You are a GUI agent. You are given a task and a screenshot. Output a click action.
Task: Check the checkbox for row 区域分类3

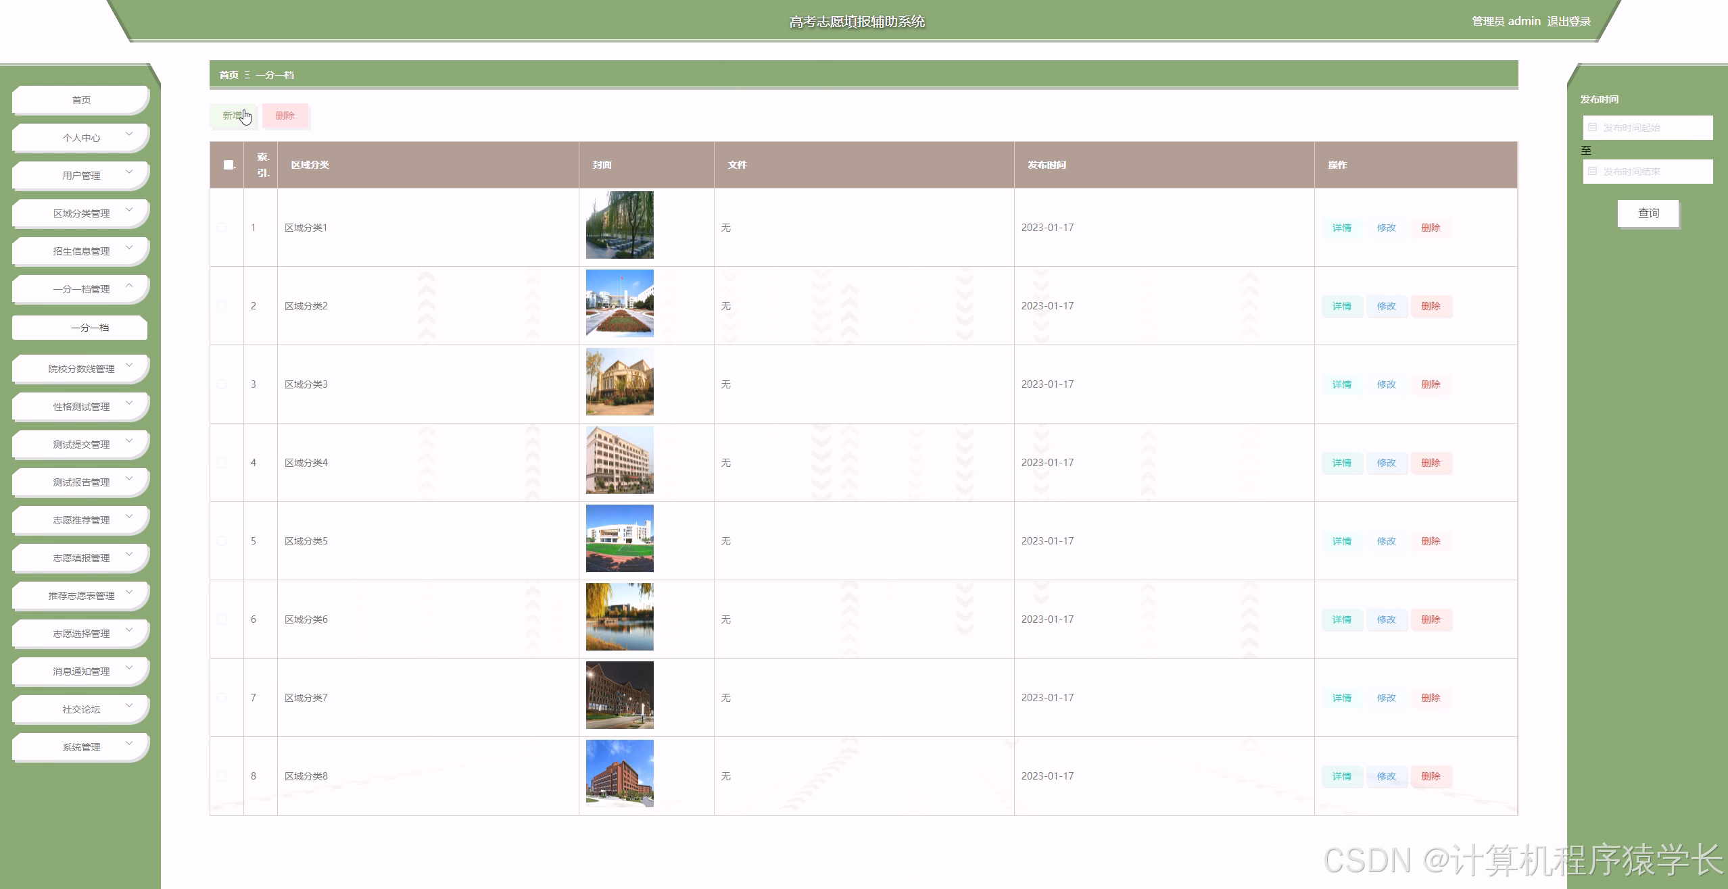[x=222, y=384]
